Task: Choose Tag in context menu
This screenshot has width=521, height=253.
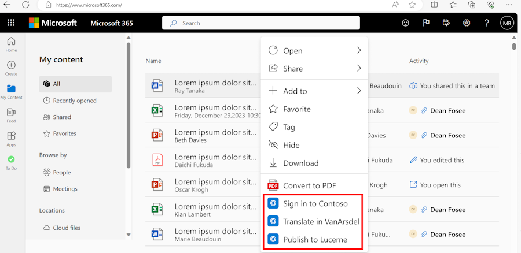Action: click(x=314, y=127)
